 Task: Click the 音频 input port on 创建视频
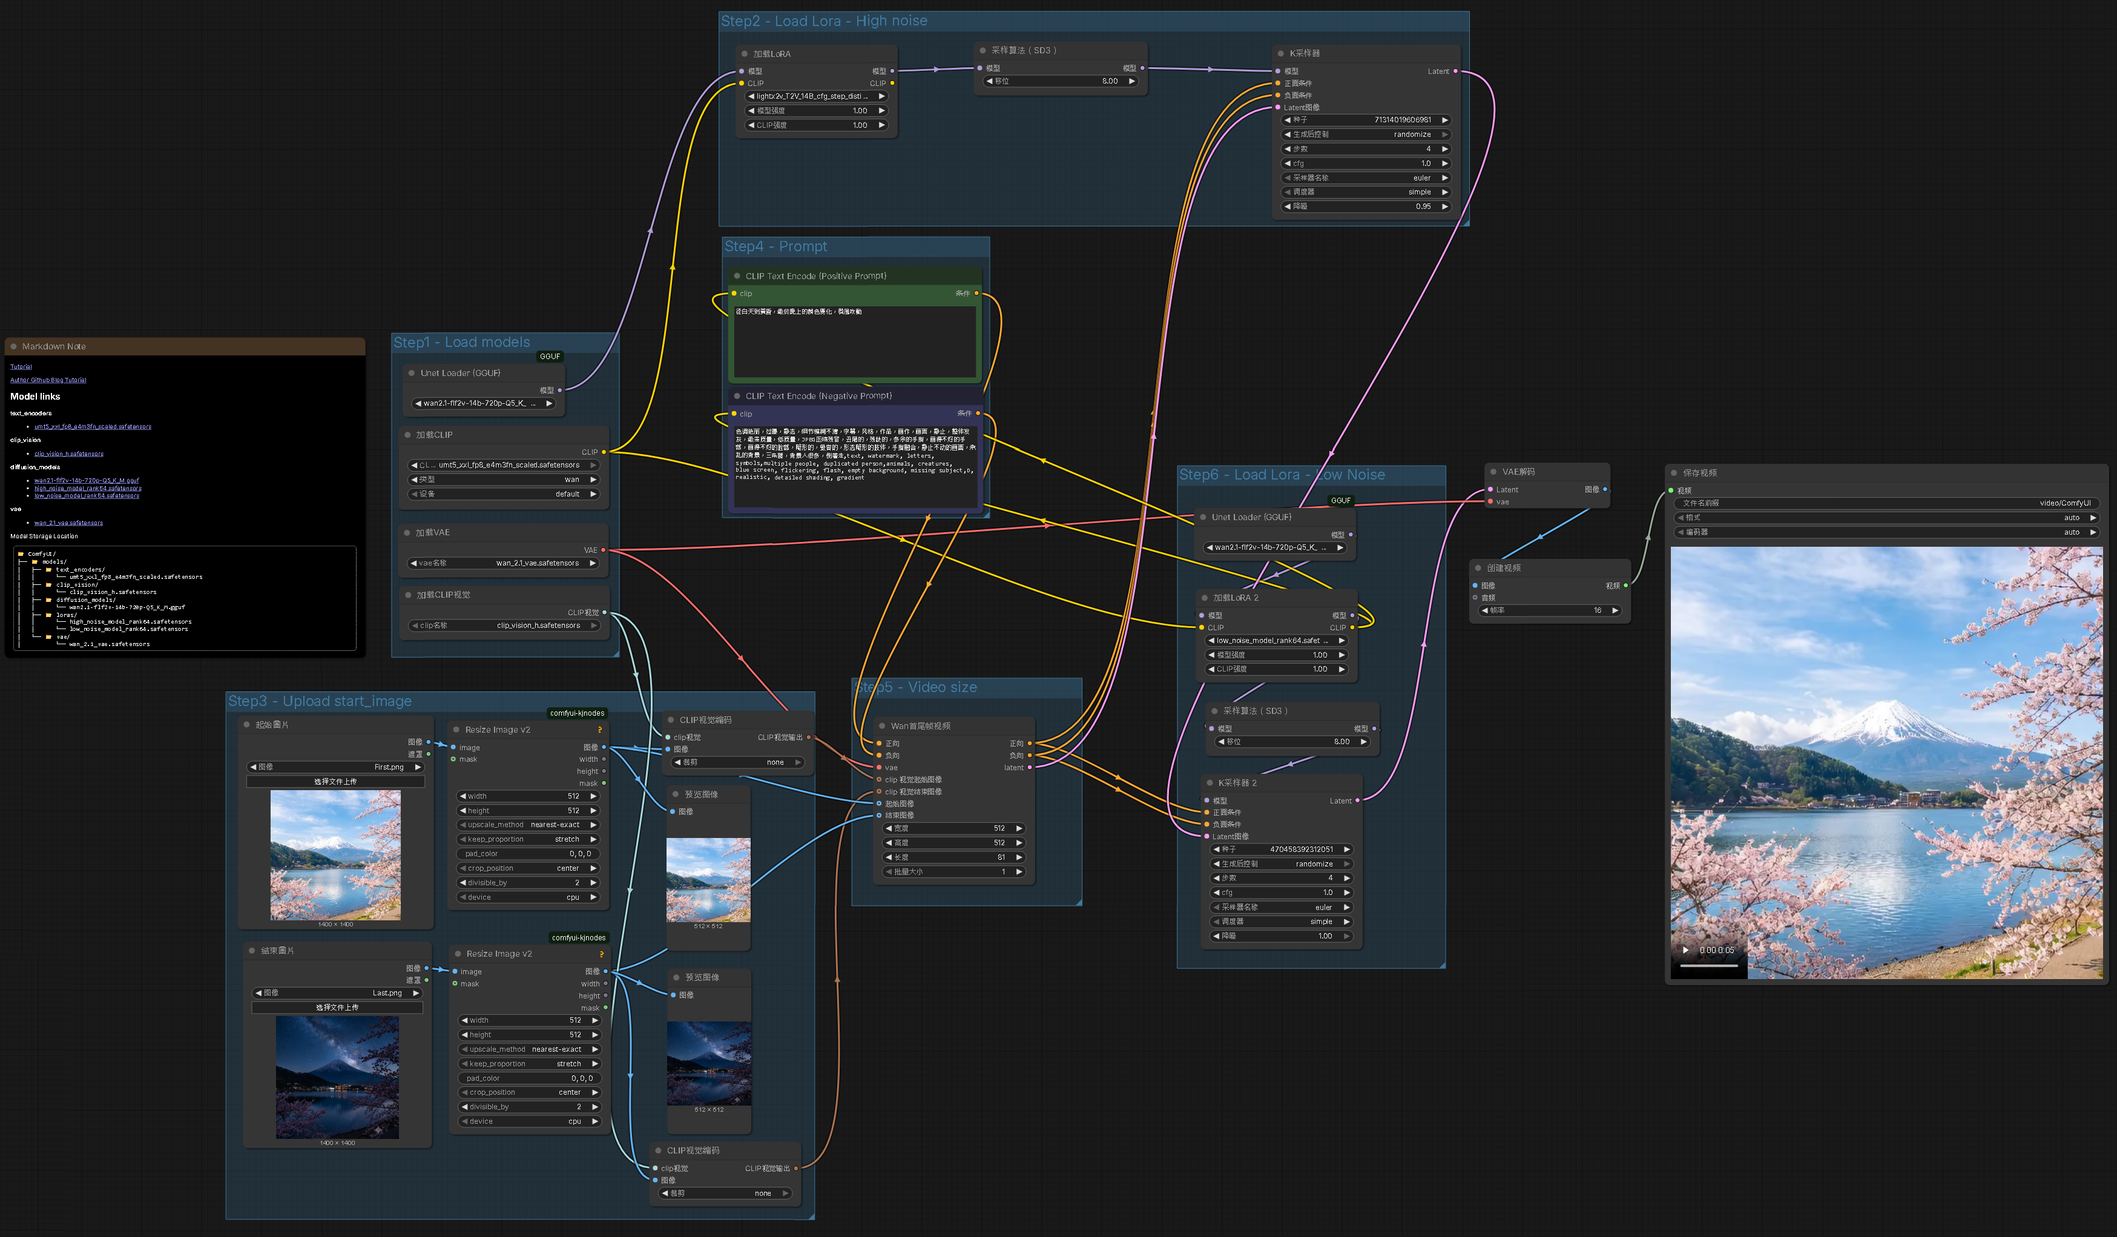[x=1475, y=598]
